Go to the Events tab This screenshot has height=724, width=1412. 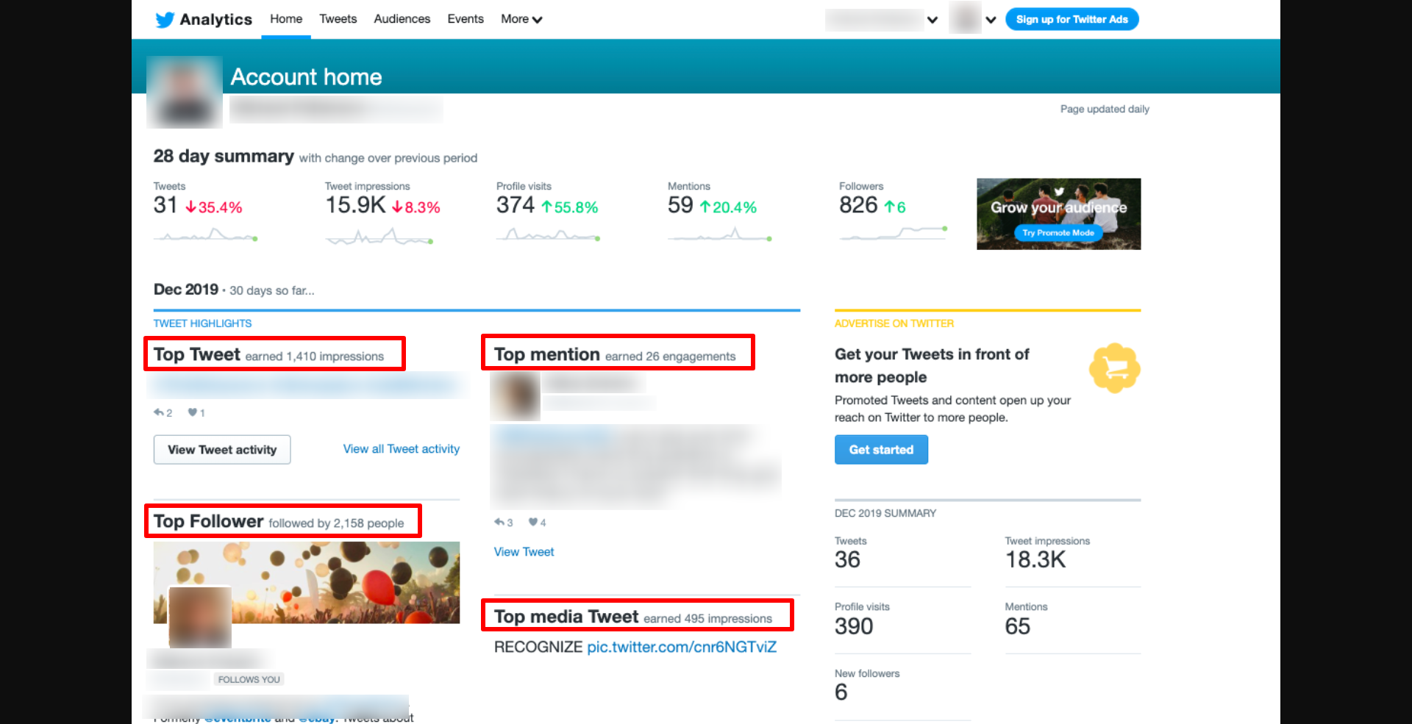pyautogui.click(x=466, y=19)
